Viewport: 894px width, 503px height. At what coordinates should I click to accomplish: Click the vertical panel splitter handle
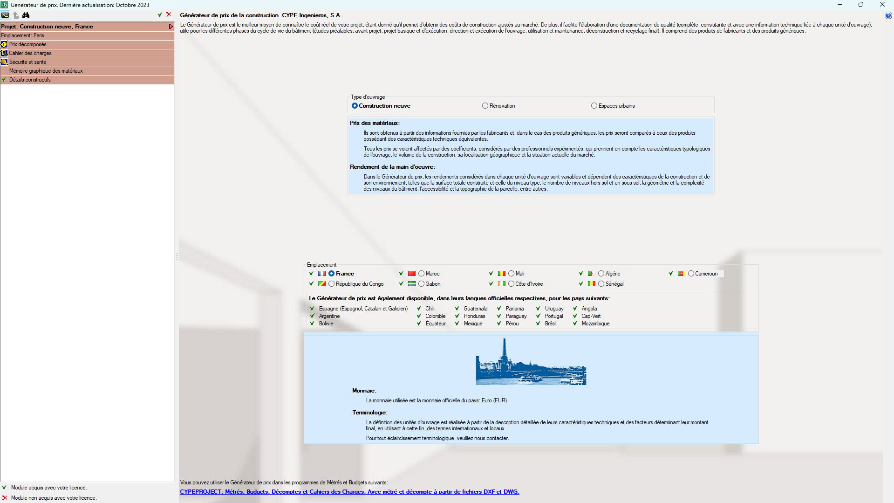click(x=177, y=256)
